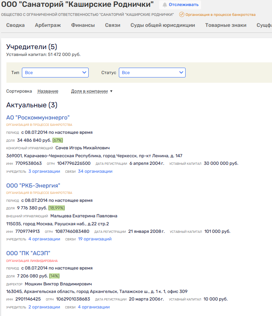Click OGRN value 1047796226500
Image resolution: width=272 pixels, height=316 pixels.
[x=74, y=163]
